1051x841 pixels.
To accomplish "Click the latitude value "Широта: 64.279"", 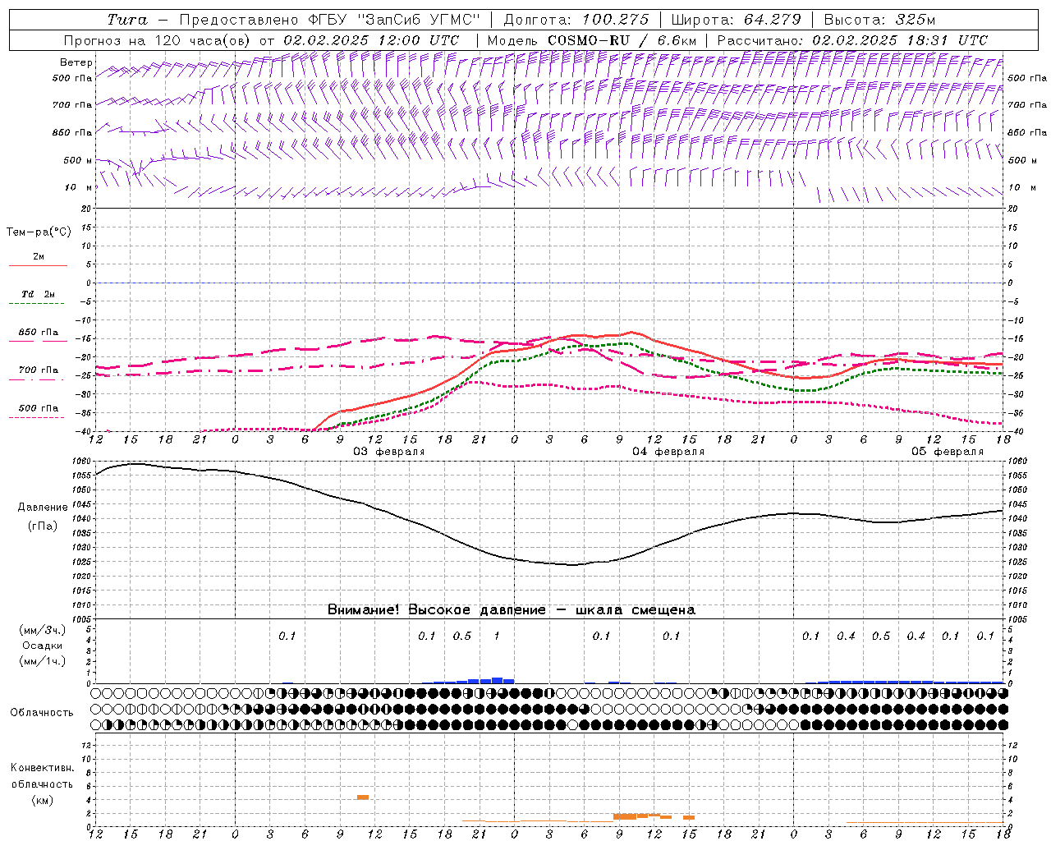I will tap(736, 20).
